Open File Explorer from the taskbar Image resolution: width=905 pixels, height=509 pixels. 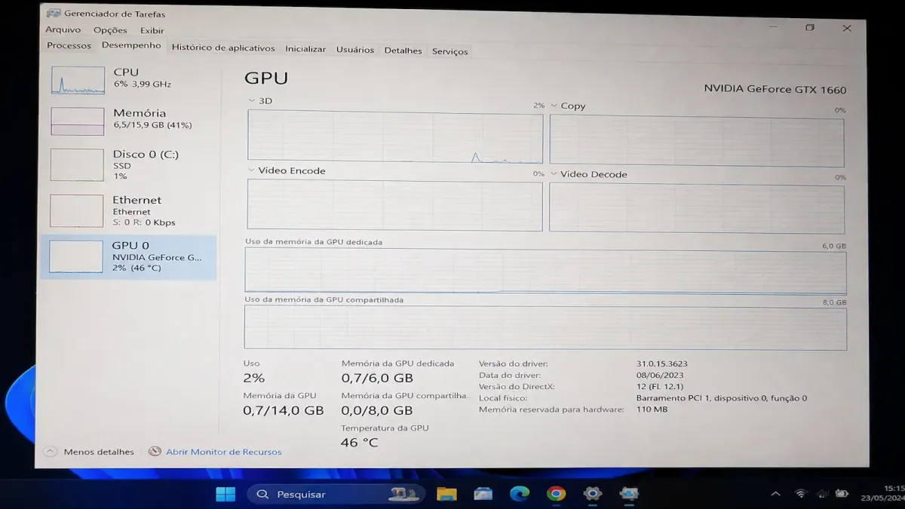(x=446, y=494)
